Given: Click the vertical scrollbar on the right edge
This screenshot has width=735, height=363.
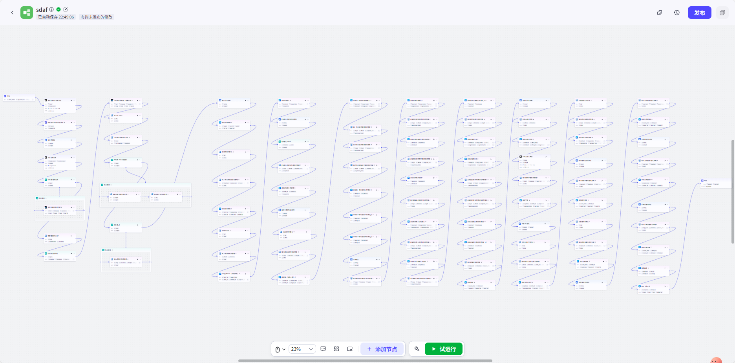Looking at the screenshot, I should point(733,192).
